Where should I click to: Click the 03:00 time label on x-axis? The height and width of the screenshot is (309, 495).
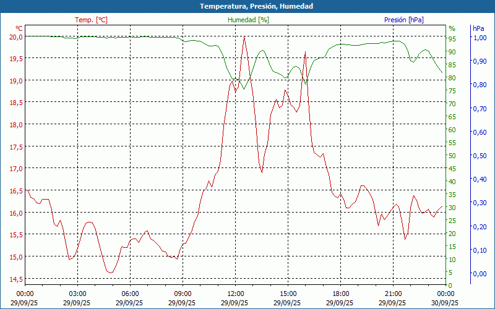tap(77, 294)
